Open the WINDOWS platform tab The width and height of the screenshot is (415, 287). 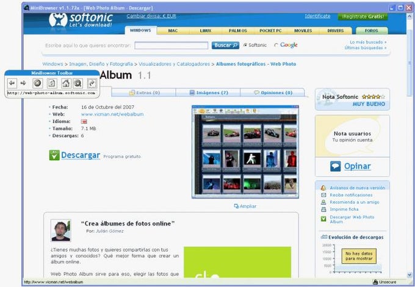[x=140, y=30]
